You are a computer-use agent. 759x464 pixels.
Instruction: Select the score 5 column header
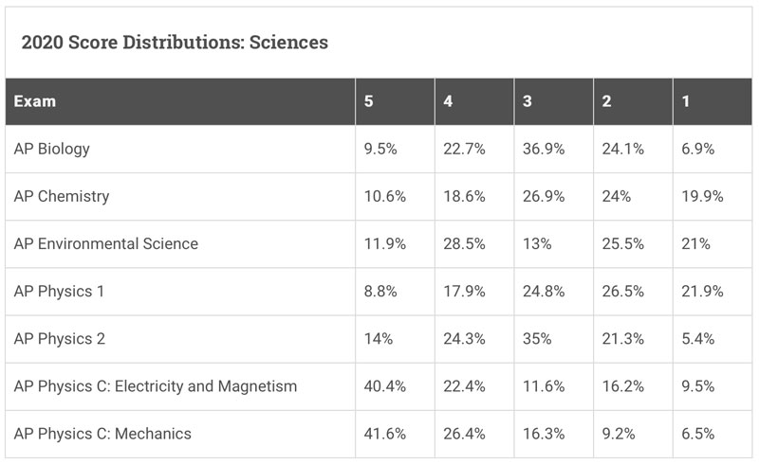[395, 101]
